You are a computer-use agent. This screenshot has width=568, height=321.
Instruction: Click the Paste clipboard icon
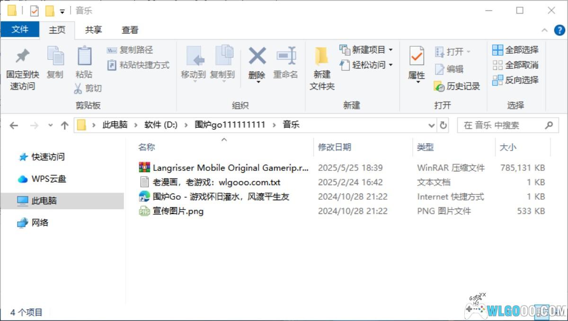pyautogui.click(x=84, y=56)
